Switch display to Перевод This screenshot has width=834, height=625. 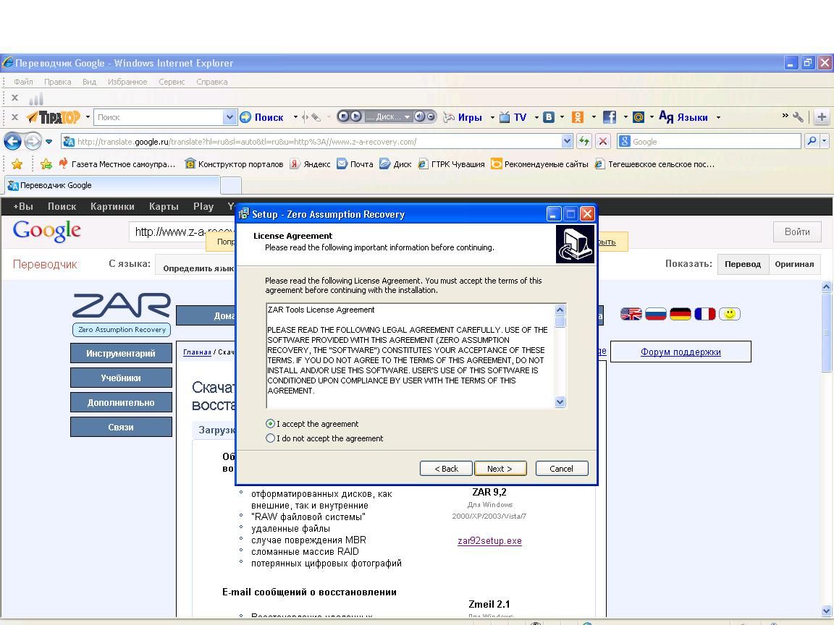point(743,264)
